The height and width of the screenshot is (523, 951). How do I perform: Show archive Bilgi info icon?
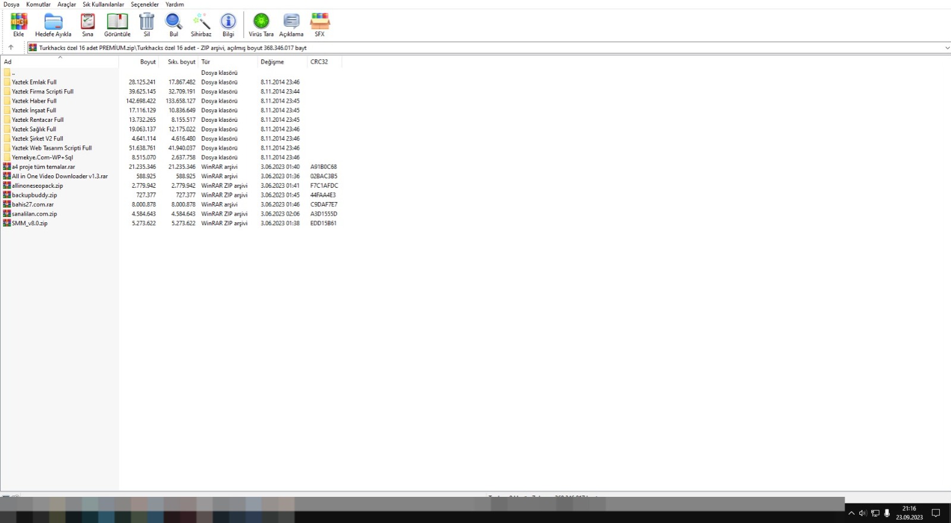228,22
